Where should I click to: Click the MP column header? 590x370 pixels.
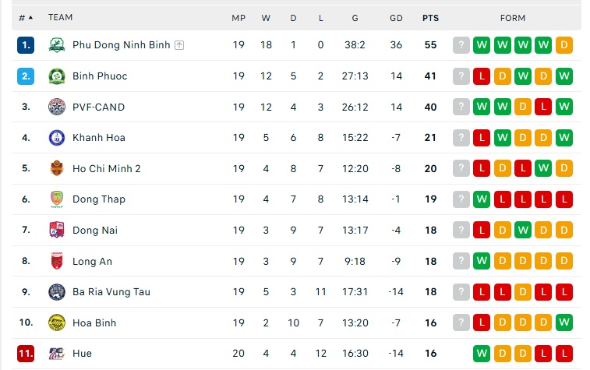click(x=238, y=18)
